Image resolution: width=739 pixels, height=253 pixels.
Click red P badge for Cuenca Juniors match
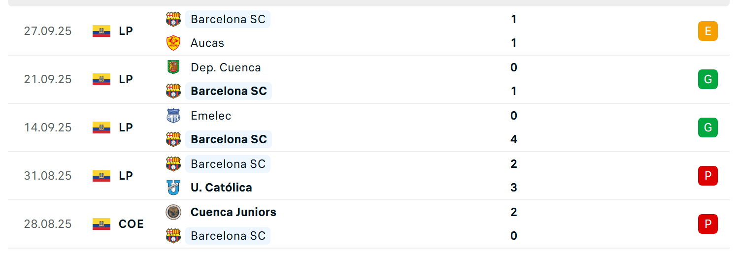tap(707, 224)
